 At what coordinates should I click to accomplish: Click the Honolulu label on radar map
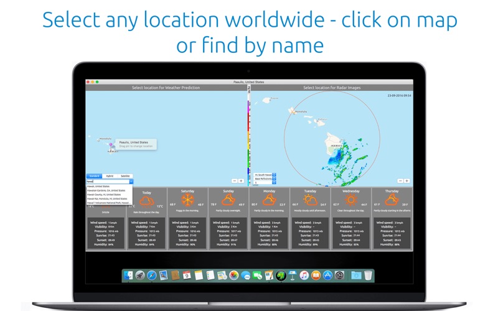(x=301, y=112)
